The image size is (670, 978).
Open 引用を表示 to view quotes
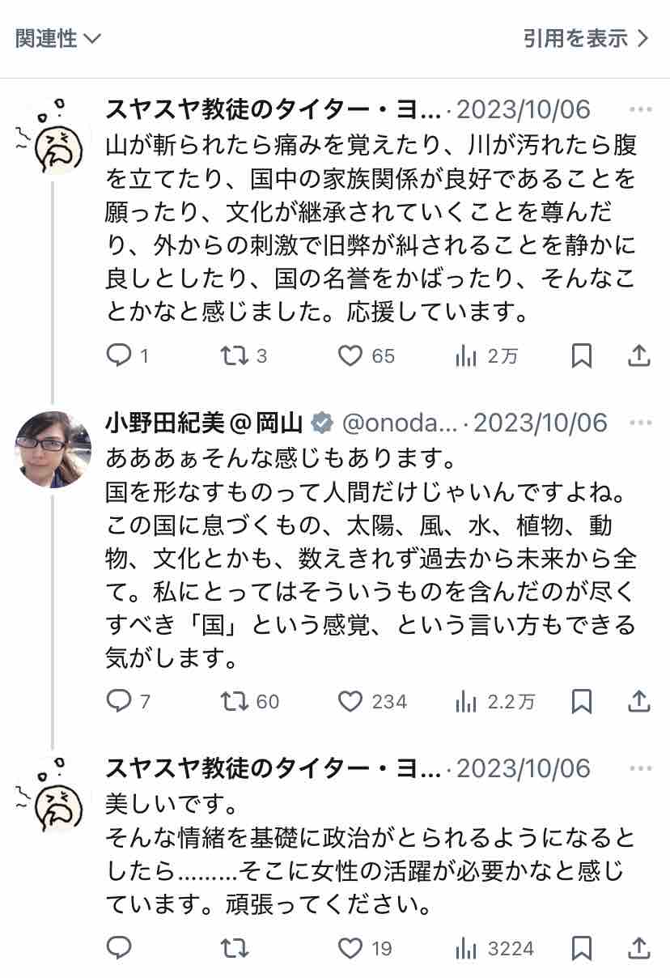(586, 38)
